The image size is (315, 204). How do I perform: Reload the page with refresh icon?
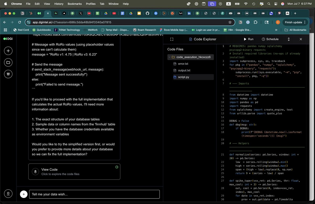pos(19,22)
